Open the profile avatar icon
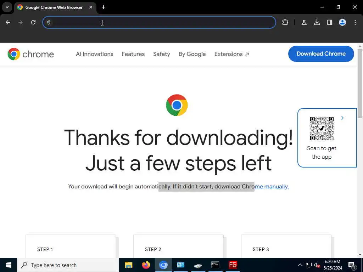The image size is (363, 272). pos(342,22)
